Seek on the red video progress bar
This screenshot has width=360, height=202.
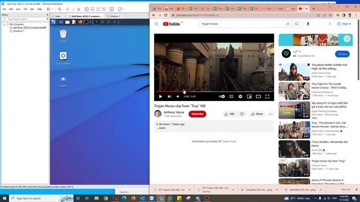tap(214, 91)
